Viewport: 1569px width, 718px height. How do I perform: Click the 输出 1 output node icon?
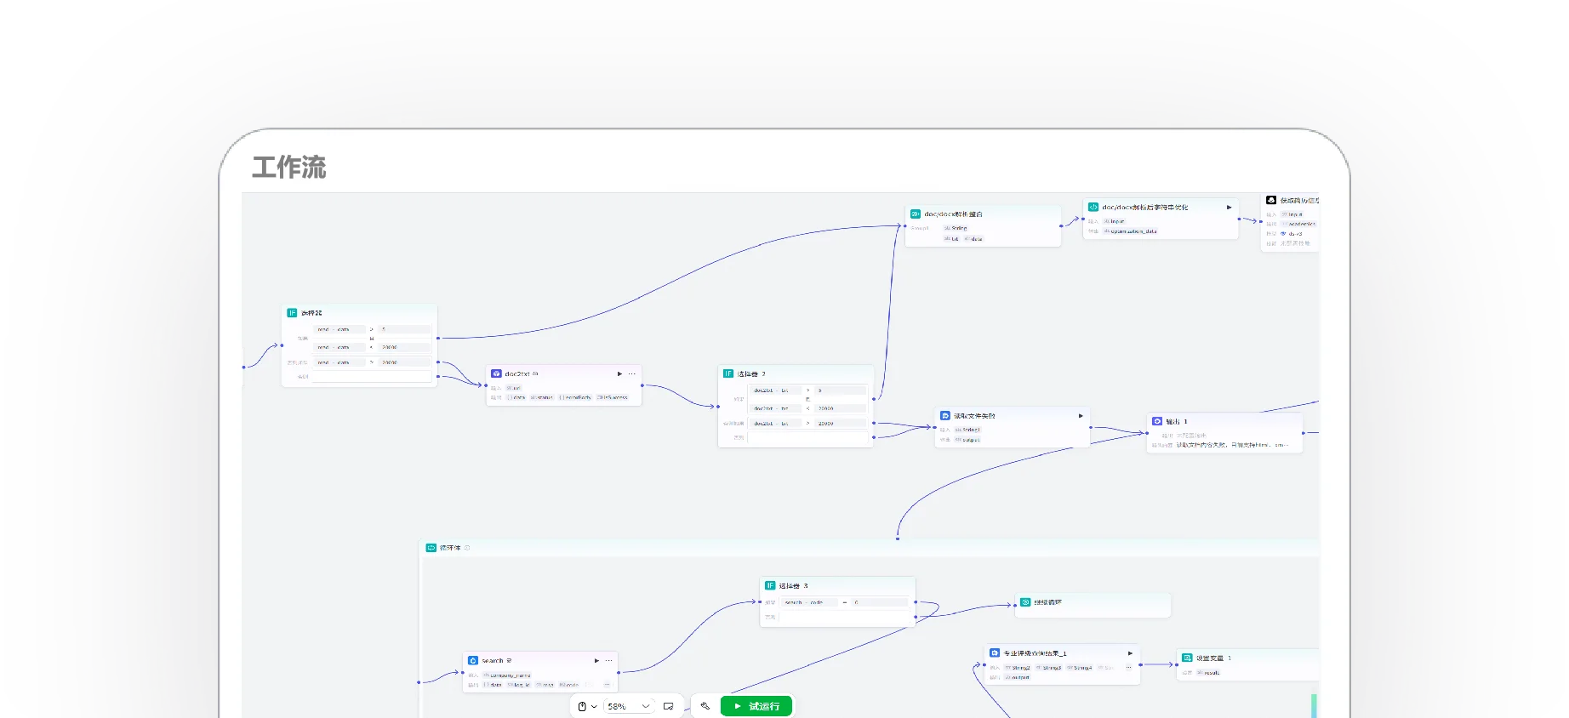click(1157, 421)
